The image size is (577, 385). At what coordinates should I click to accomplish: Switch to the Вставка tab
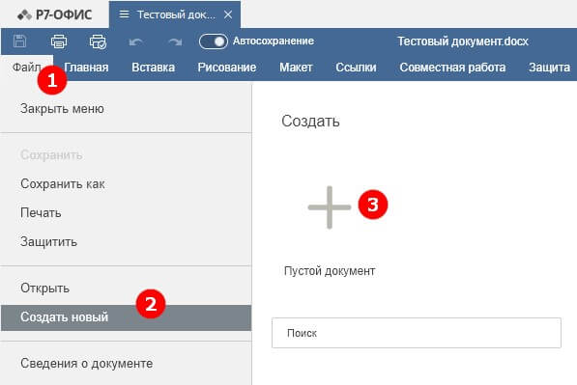pyautogui.click(x=153, y=68)
